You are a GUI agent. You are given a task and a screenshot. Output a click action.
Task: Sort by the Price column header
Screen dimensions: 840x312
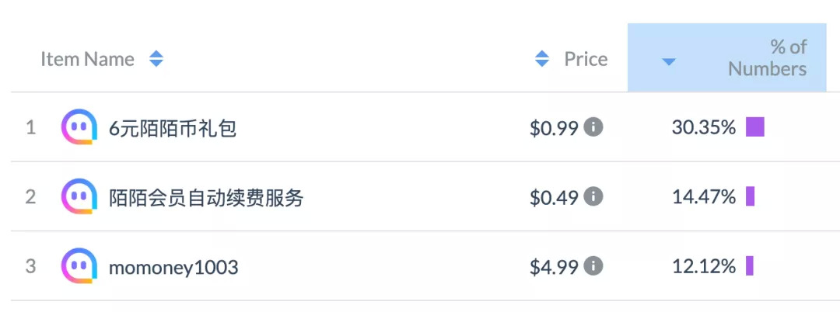click(586, 59)
